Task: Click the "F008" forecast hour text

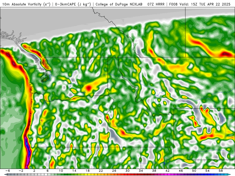Action: [x=173, y=4]
